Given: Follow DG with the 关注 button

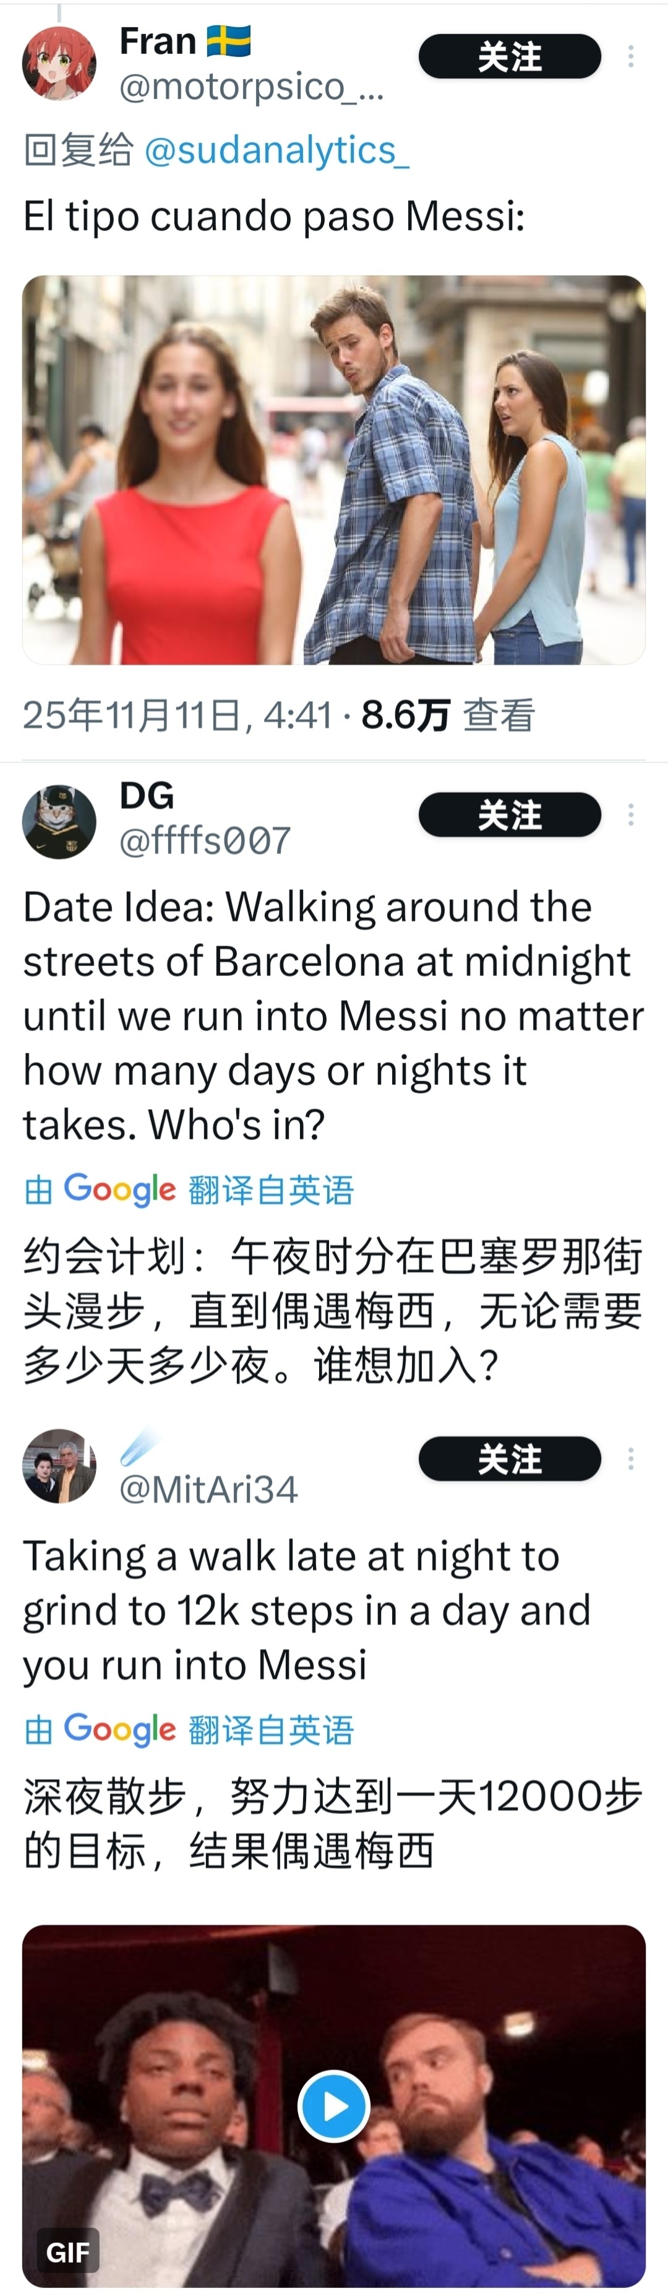Looking at the screenshot, I should tap(510, 814).
